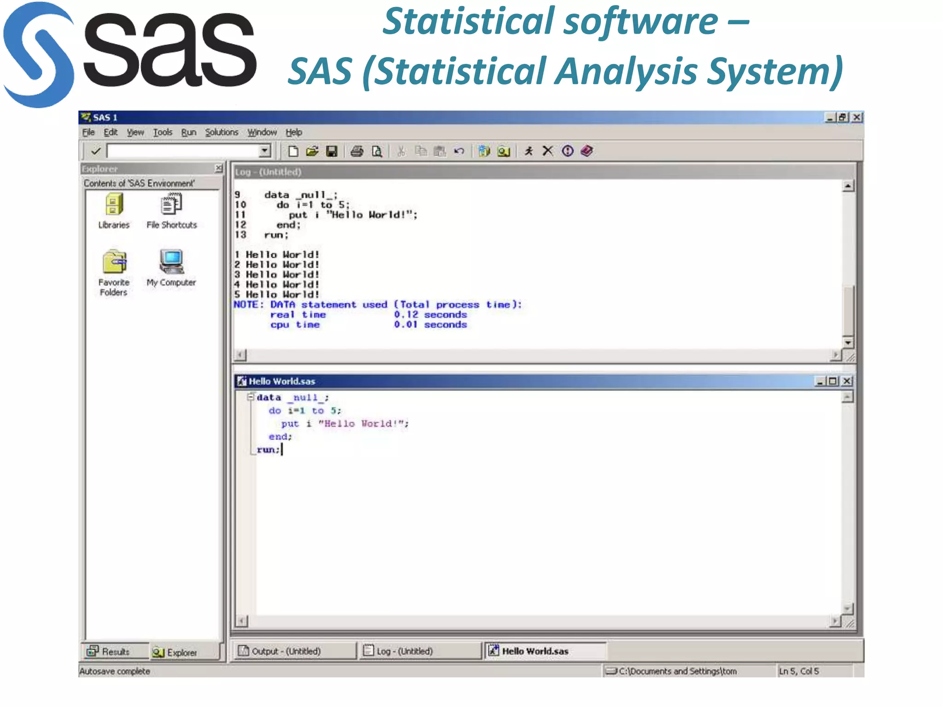The image size is (943, 707).
Task: Click 'cpu time 0.01 seconds' in log
Action: 368,325
